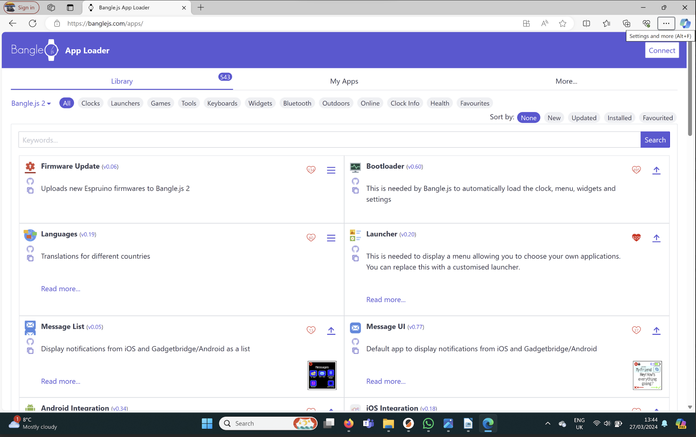Click the GitHub icon under Languages
The image size is (696, 437).
pos(30,249)
